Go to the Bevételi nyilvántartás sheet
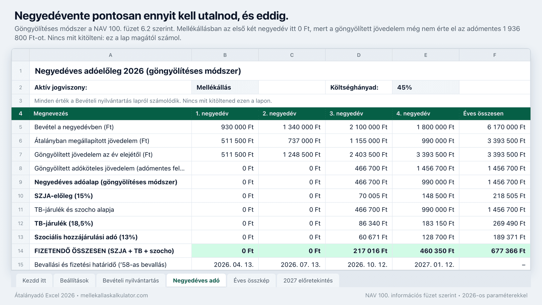The width and height of the screenshot is (542, 305). pyautogui.click(x=131, y=280)
